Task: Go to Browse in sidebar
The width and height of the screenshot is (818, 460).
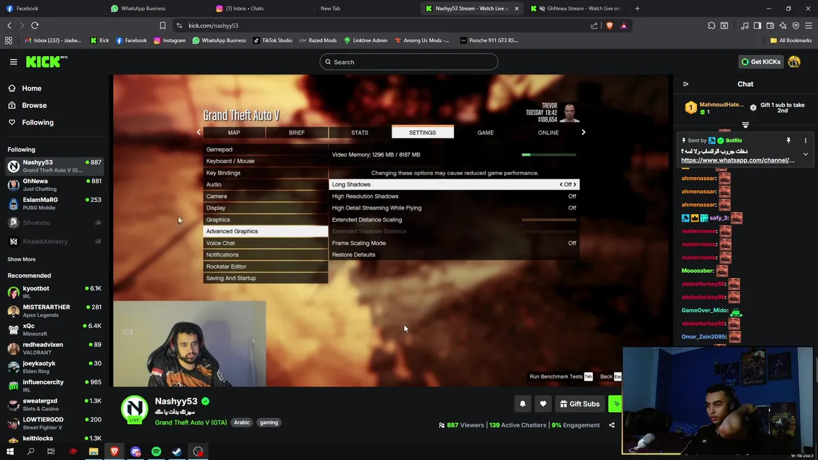Action: 34,105
